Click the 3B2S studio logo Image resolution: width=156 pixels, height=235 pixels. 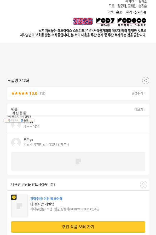(x=83, y=21)
